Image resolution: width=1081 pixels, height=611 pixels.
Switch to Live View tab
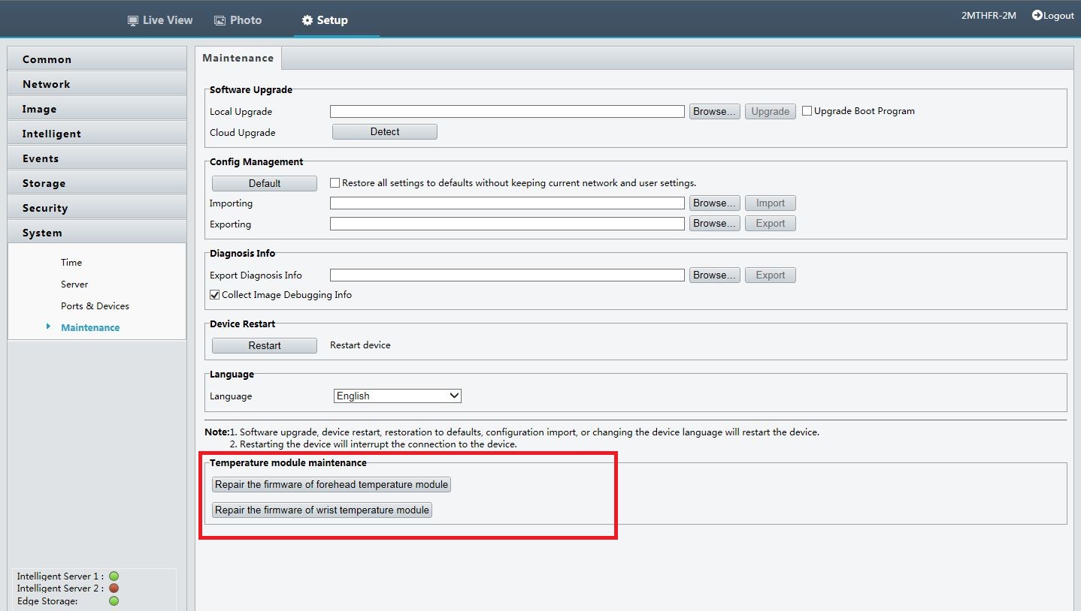159,20
